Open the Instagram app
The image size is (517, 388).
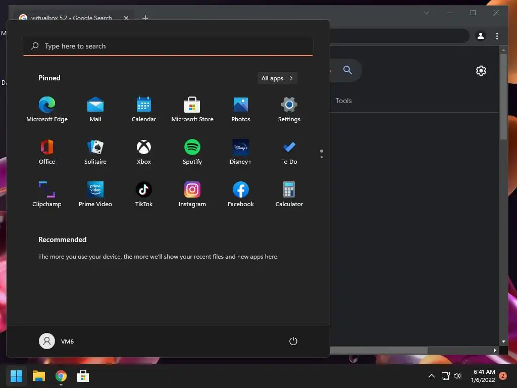tap(192, 195)
